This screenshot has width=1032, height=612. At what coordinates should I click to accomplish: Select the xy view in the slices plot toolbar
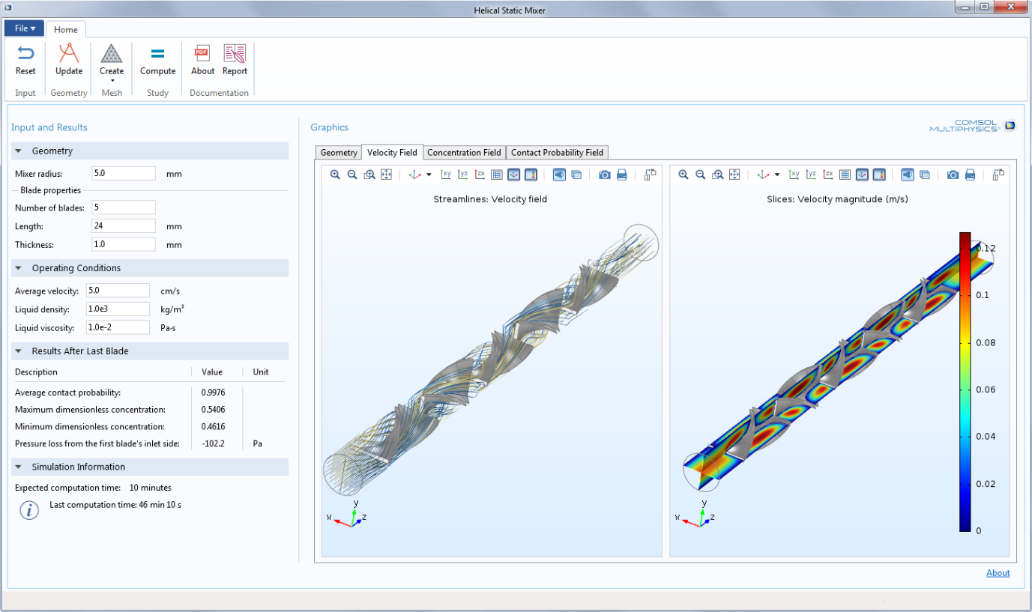(x=794, y=175)
